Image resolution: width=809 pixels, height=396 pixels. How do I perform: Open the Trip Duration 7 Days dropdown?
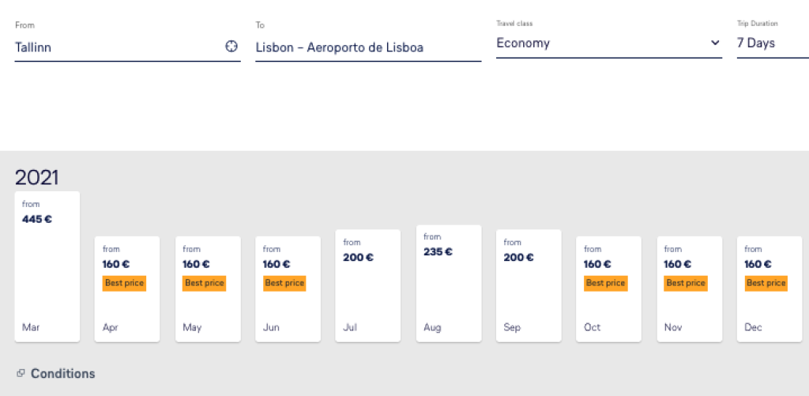click(770, 43)
